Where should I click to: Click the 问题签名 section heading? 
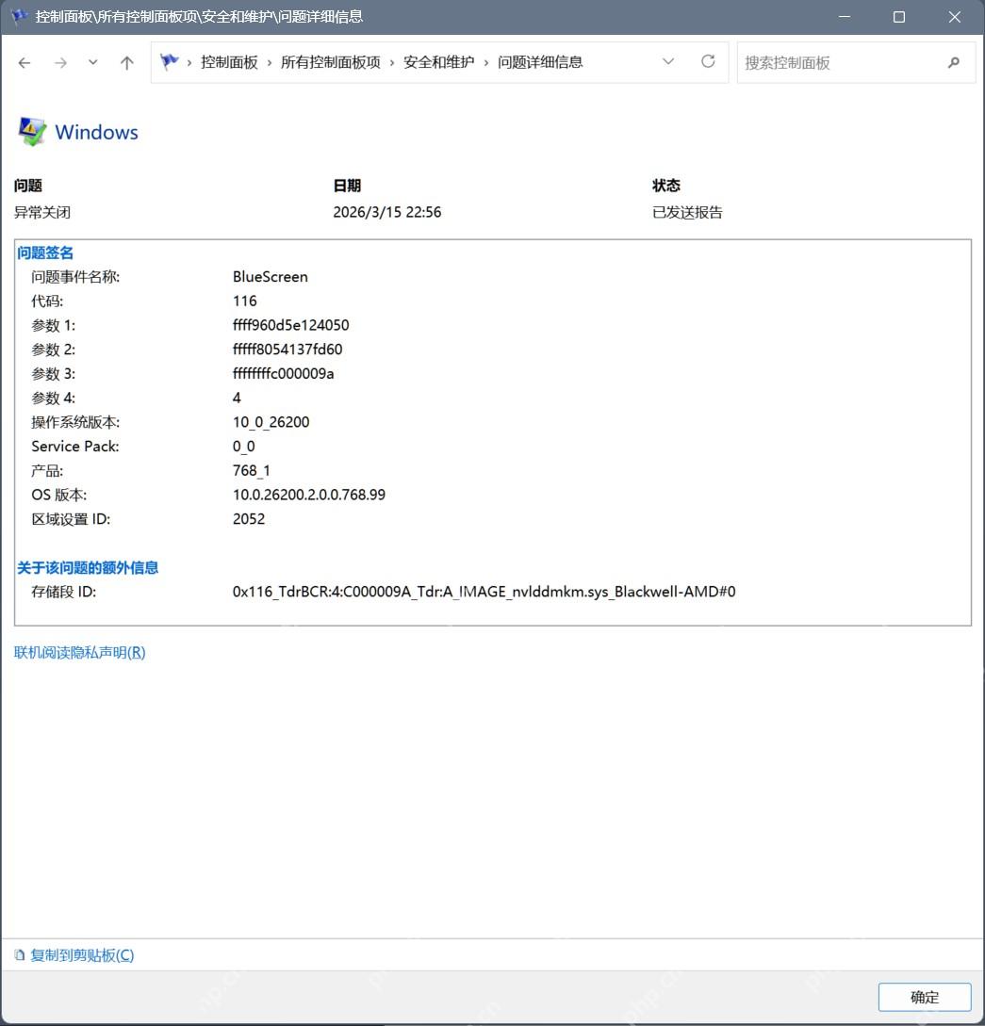[45, 253]
